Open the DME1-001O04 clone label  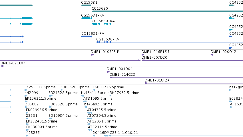119,69
